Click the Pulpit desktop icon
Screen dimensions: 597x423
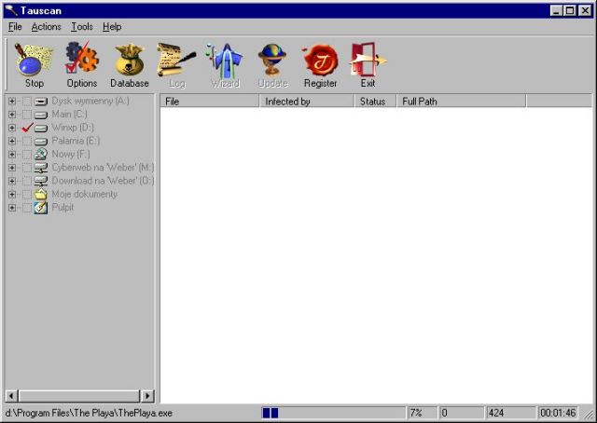click(x=41, y=208)
